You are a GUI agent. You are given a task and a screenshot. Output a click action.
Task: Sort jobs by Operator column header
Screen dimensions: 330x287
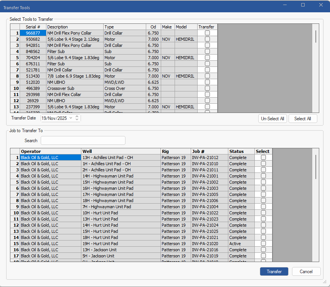pyautogui.click(x=51, y=151)
